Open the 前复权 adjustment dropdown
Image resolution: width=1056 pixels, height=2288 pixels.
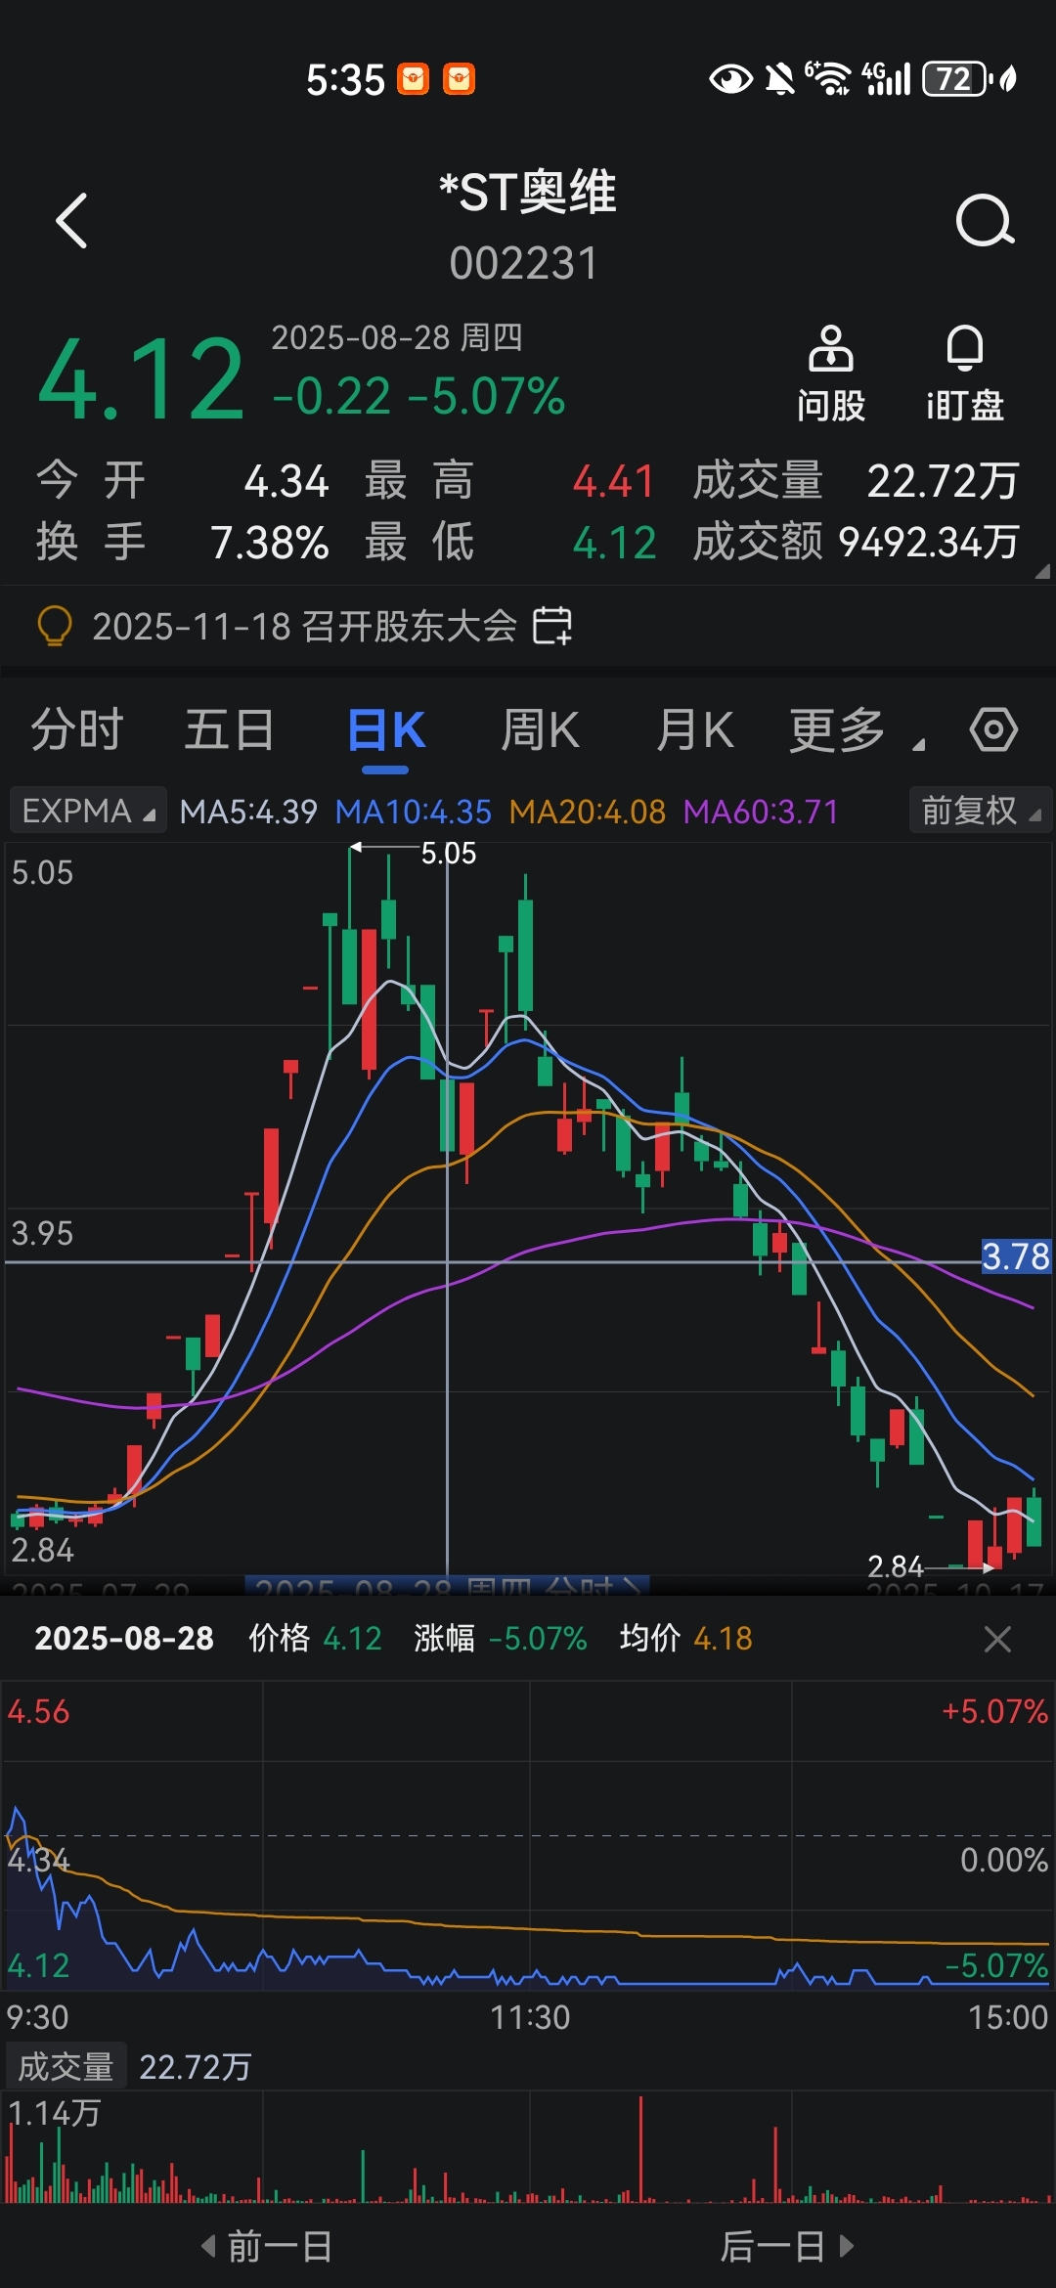(x=980, y=811)
